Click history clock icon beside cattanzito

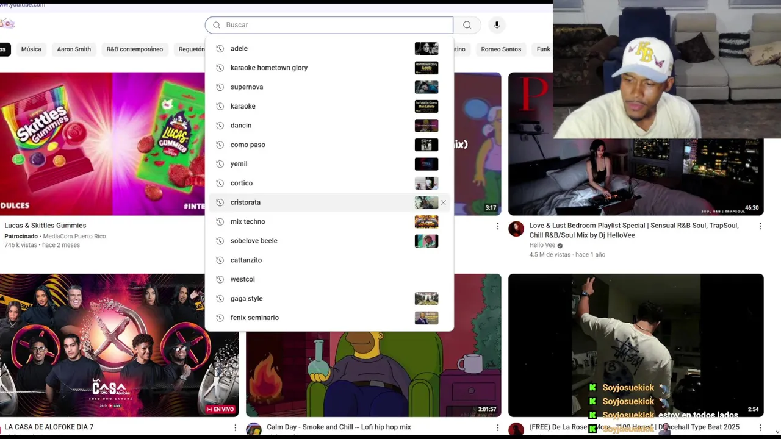pos(220,260)
